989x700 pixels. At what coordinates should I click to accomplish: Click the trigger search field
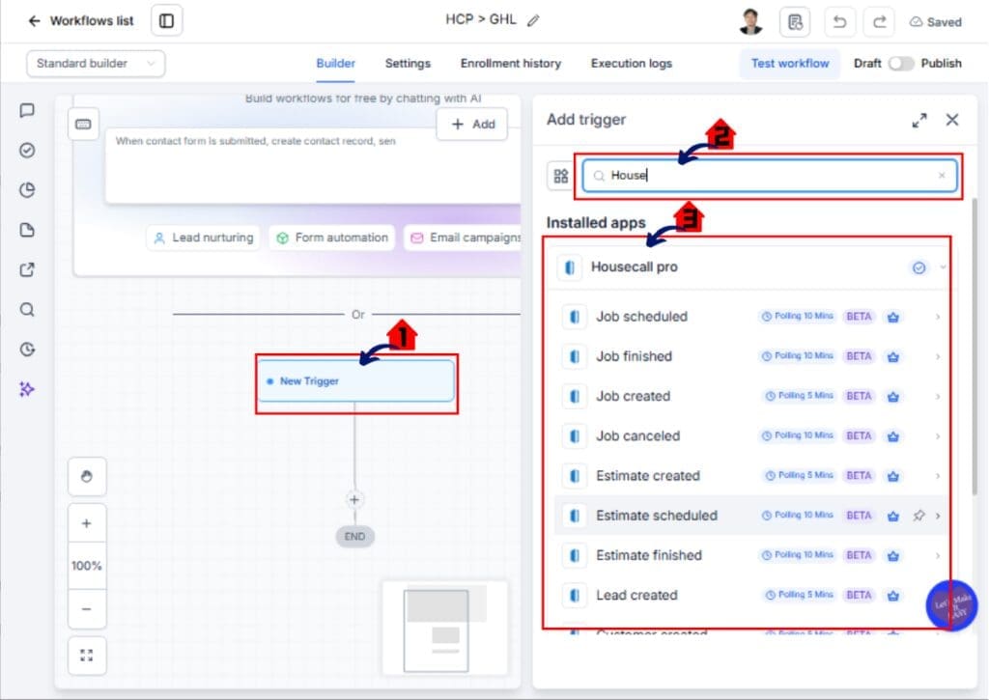pos(769,176)
